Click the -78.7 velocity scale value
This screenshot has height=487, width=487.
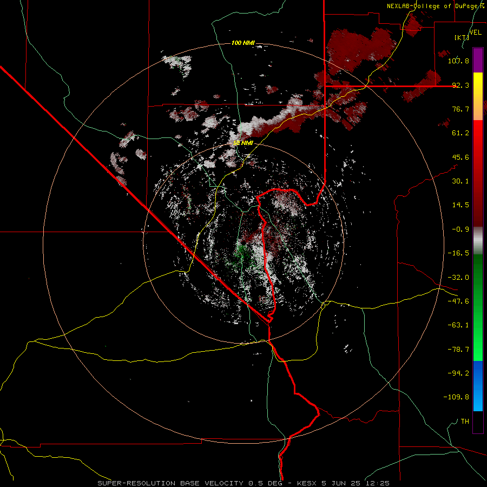[458, 350]
